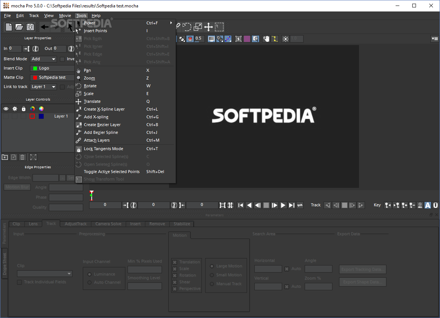The height and width of the screenshot is (318, 440).
Task: Stop playback with the square button
Action: 266,205
